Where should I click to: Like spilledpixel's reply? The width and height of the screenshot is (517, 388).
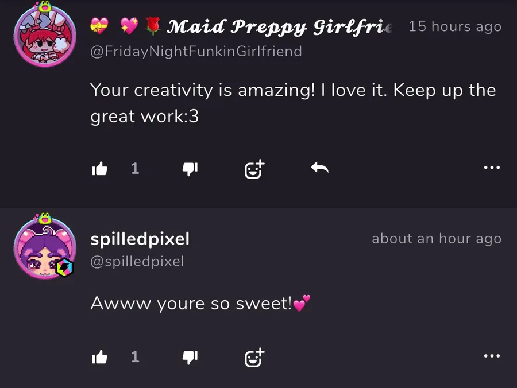coord(99,356)
